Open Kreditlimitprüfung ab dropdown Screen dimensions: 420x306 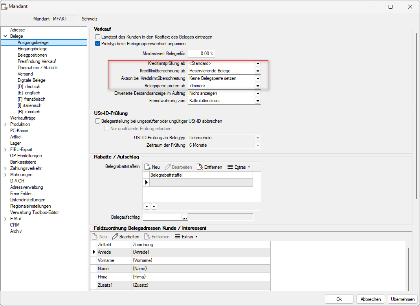257,63
